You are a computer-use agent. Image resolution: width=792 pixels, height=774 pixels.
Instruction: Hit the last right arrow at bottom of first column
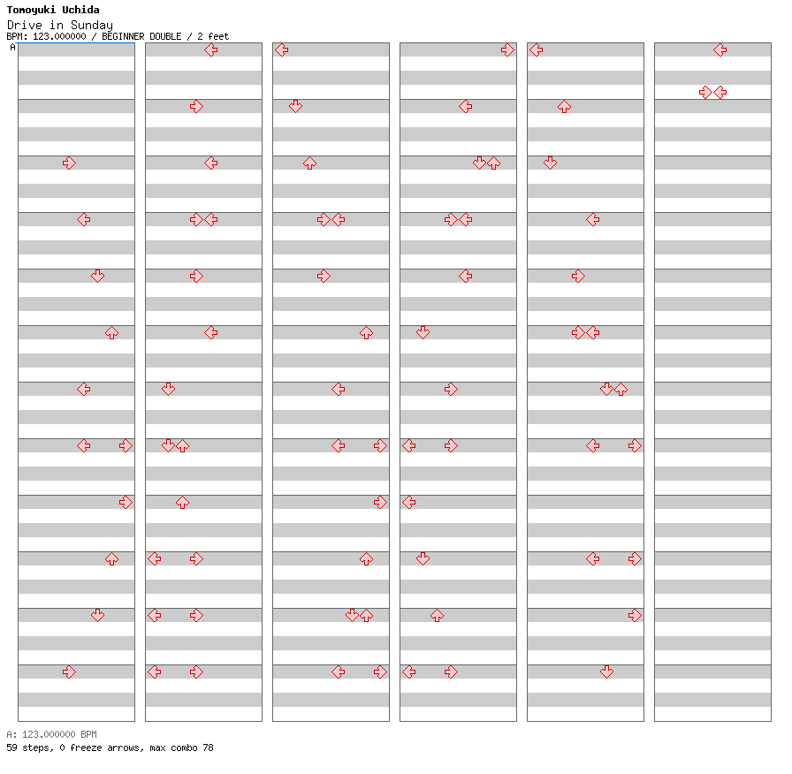coord(69,672)
